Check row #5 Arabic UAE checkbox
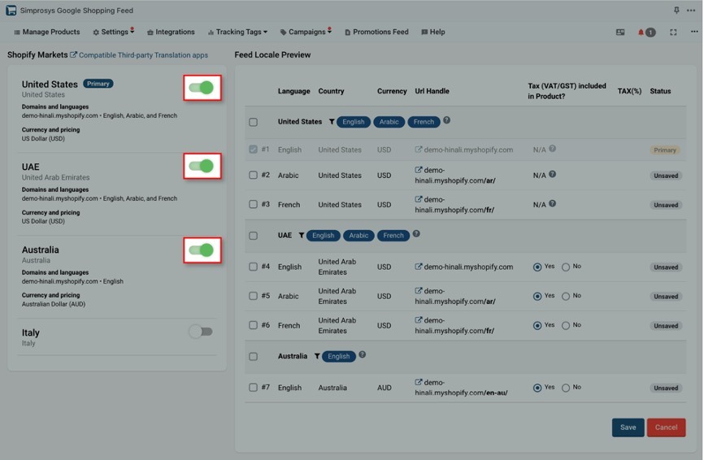The height and width of the screenshot is (460, 704). coord(253,296)
